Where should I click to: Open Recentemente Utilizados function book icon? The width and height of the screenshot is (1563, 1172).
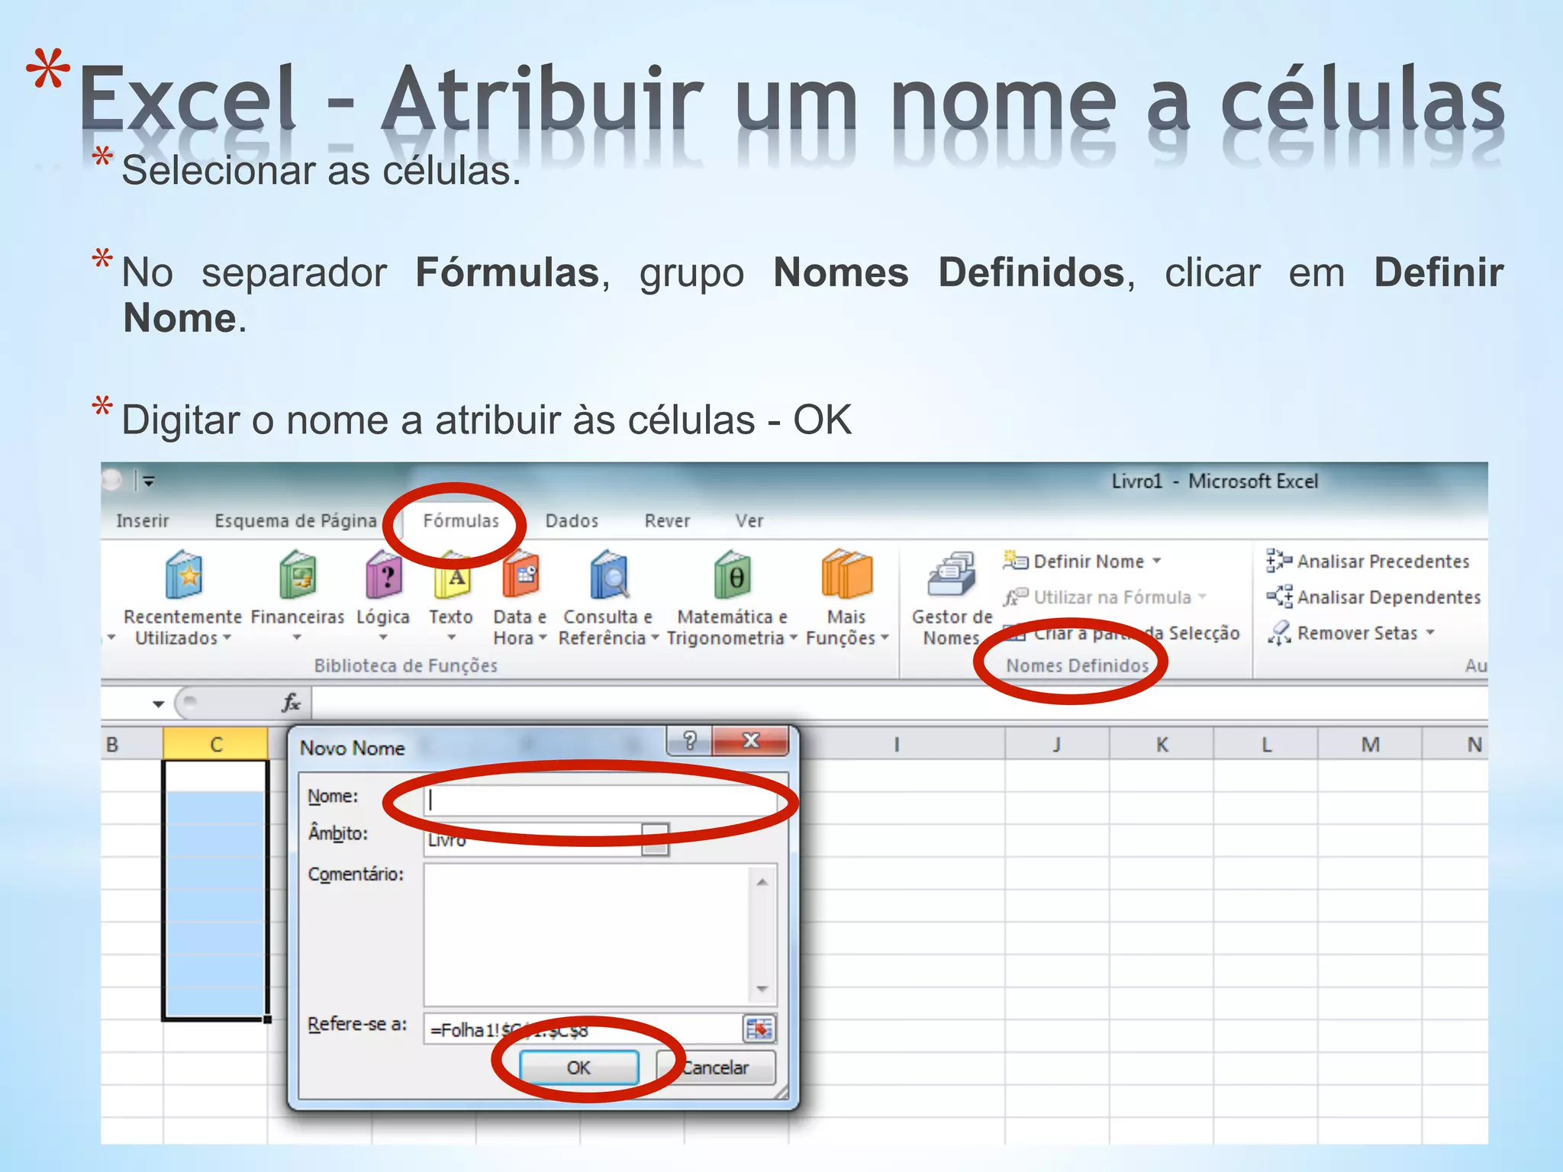coord(183,575)
